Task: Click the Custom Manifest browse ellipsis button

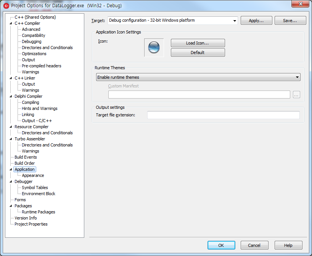Action: point(296,95)
